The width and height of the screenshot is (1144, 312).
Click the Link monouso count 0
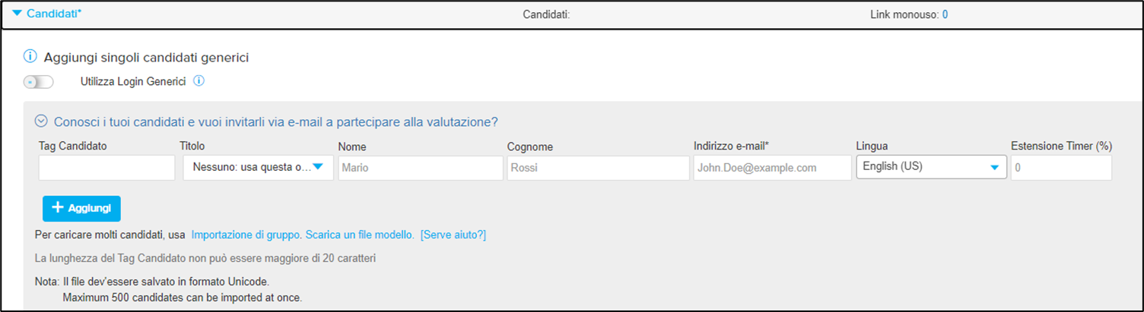[945, 14]
